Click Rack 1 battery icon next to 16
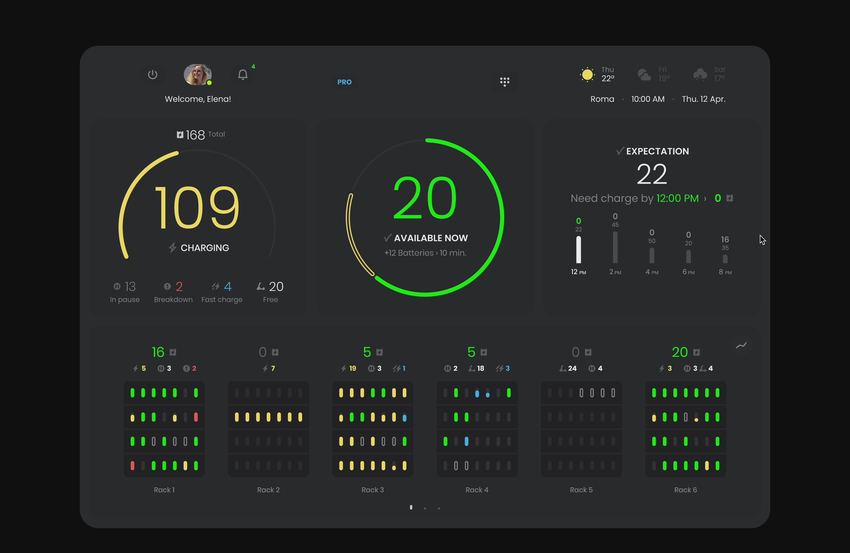Viewport: 850px width, 553px height. coord(173,352)
